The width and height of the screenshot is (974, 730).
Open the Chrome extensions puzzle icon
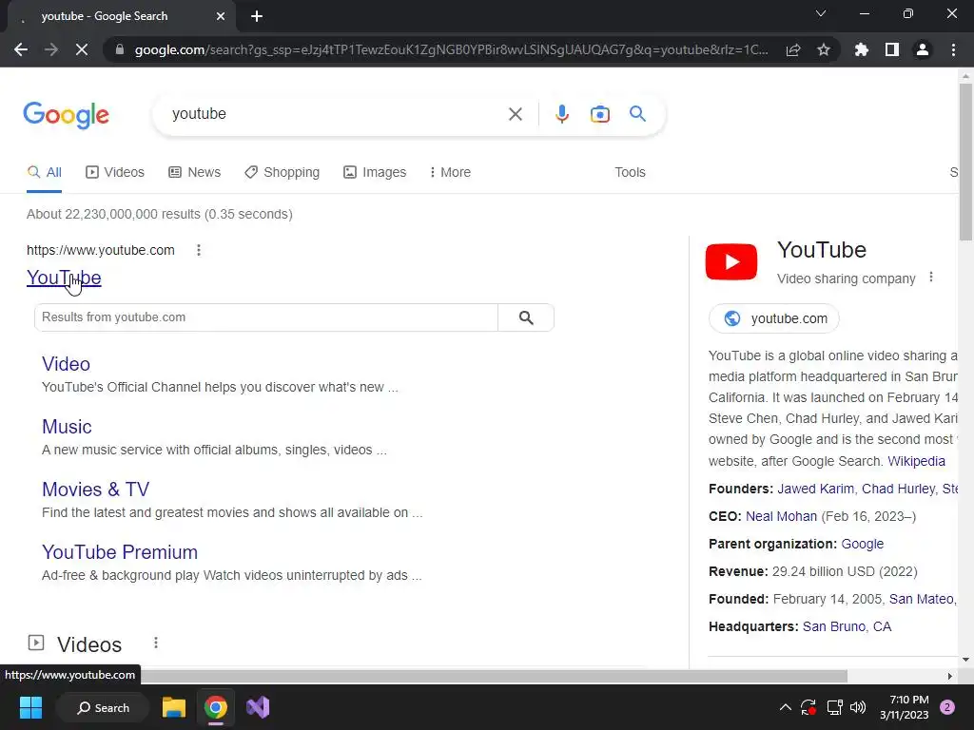(x=862, y=49)
